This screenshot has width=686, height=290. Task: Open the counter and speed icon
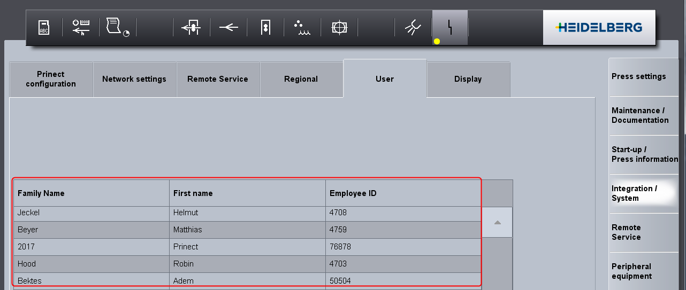(x=81, y=27)
